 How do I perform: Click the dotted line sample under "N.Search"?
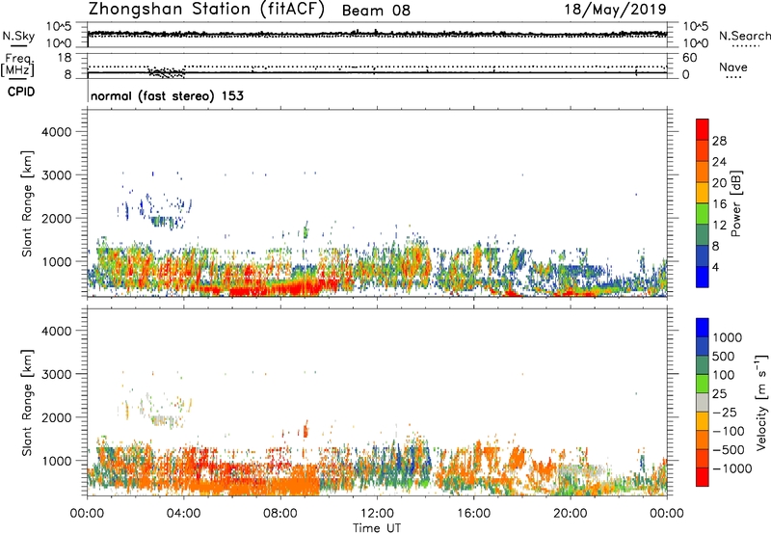click(746, 46)
